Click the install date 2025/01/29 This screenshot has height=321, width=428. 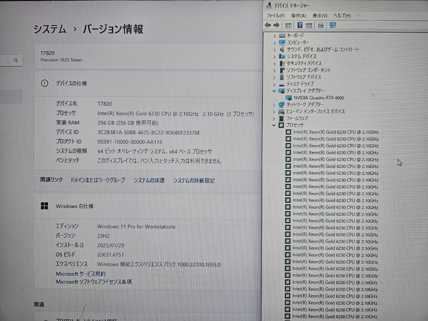tap(111, 245)
